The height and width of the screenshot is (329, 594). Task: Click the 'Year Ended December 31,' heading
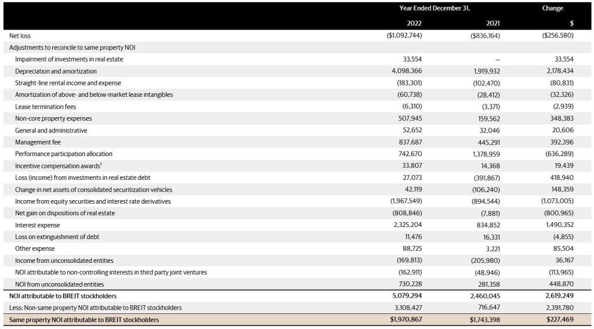tap(434, 8)
